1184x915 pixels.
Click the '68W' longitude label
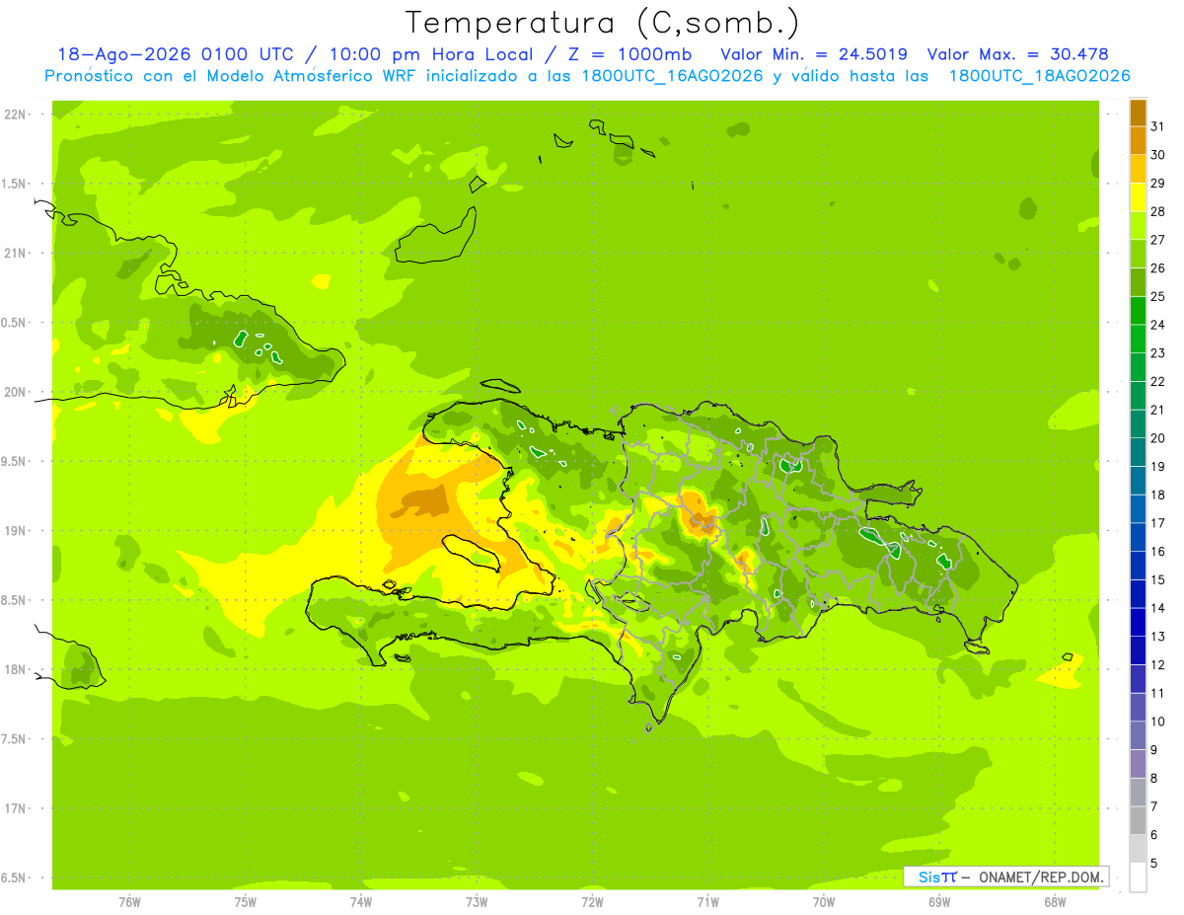(x=1055, y=902)
